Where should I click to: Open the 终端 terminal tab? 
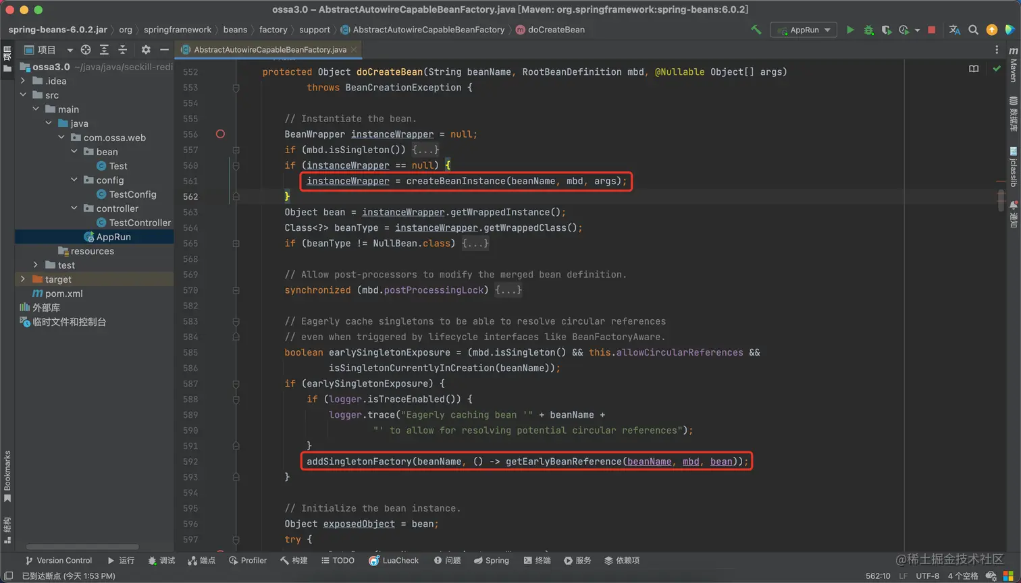tap(538, 560)
